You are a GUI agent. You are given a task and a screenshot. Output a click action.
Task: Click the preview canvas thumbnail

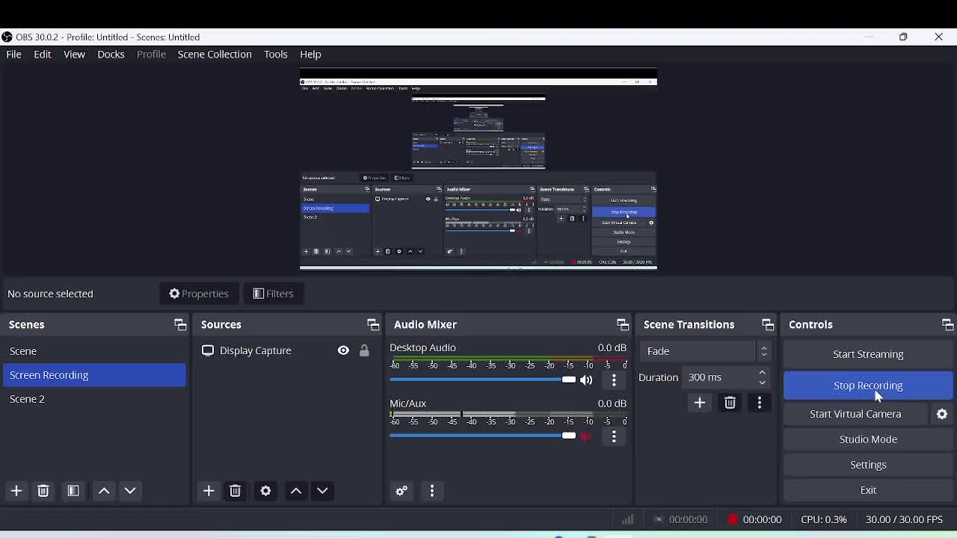478,169
